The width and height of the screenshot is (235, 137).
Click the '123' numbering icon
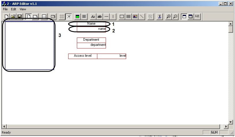[x=197, y=17]
